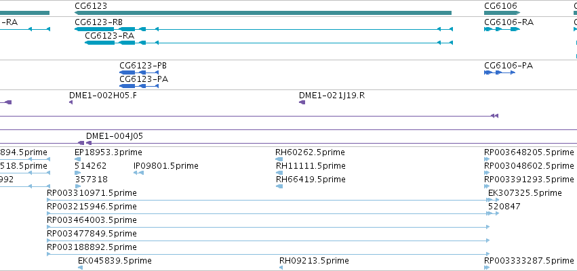
Task: Select CG6123-PB protein feature
Action: point(139,72)
